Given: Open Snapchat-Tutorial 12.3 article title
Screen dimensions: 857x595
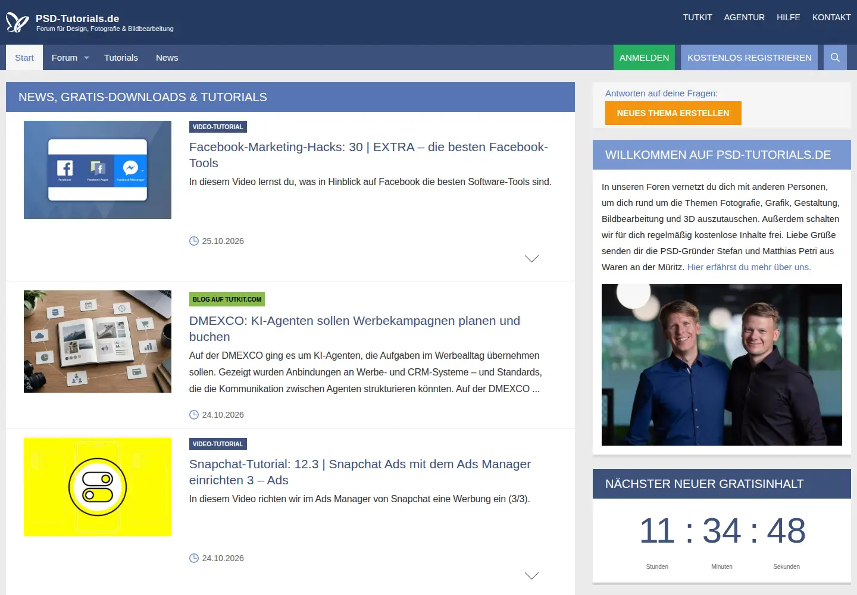Looking at the screenshot, I should tap(360, 472).
